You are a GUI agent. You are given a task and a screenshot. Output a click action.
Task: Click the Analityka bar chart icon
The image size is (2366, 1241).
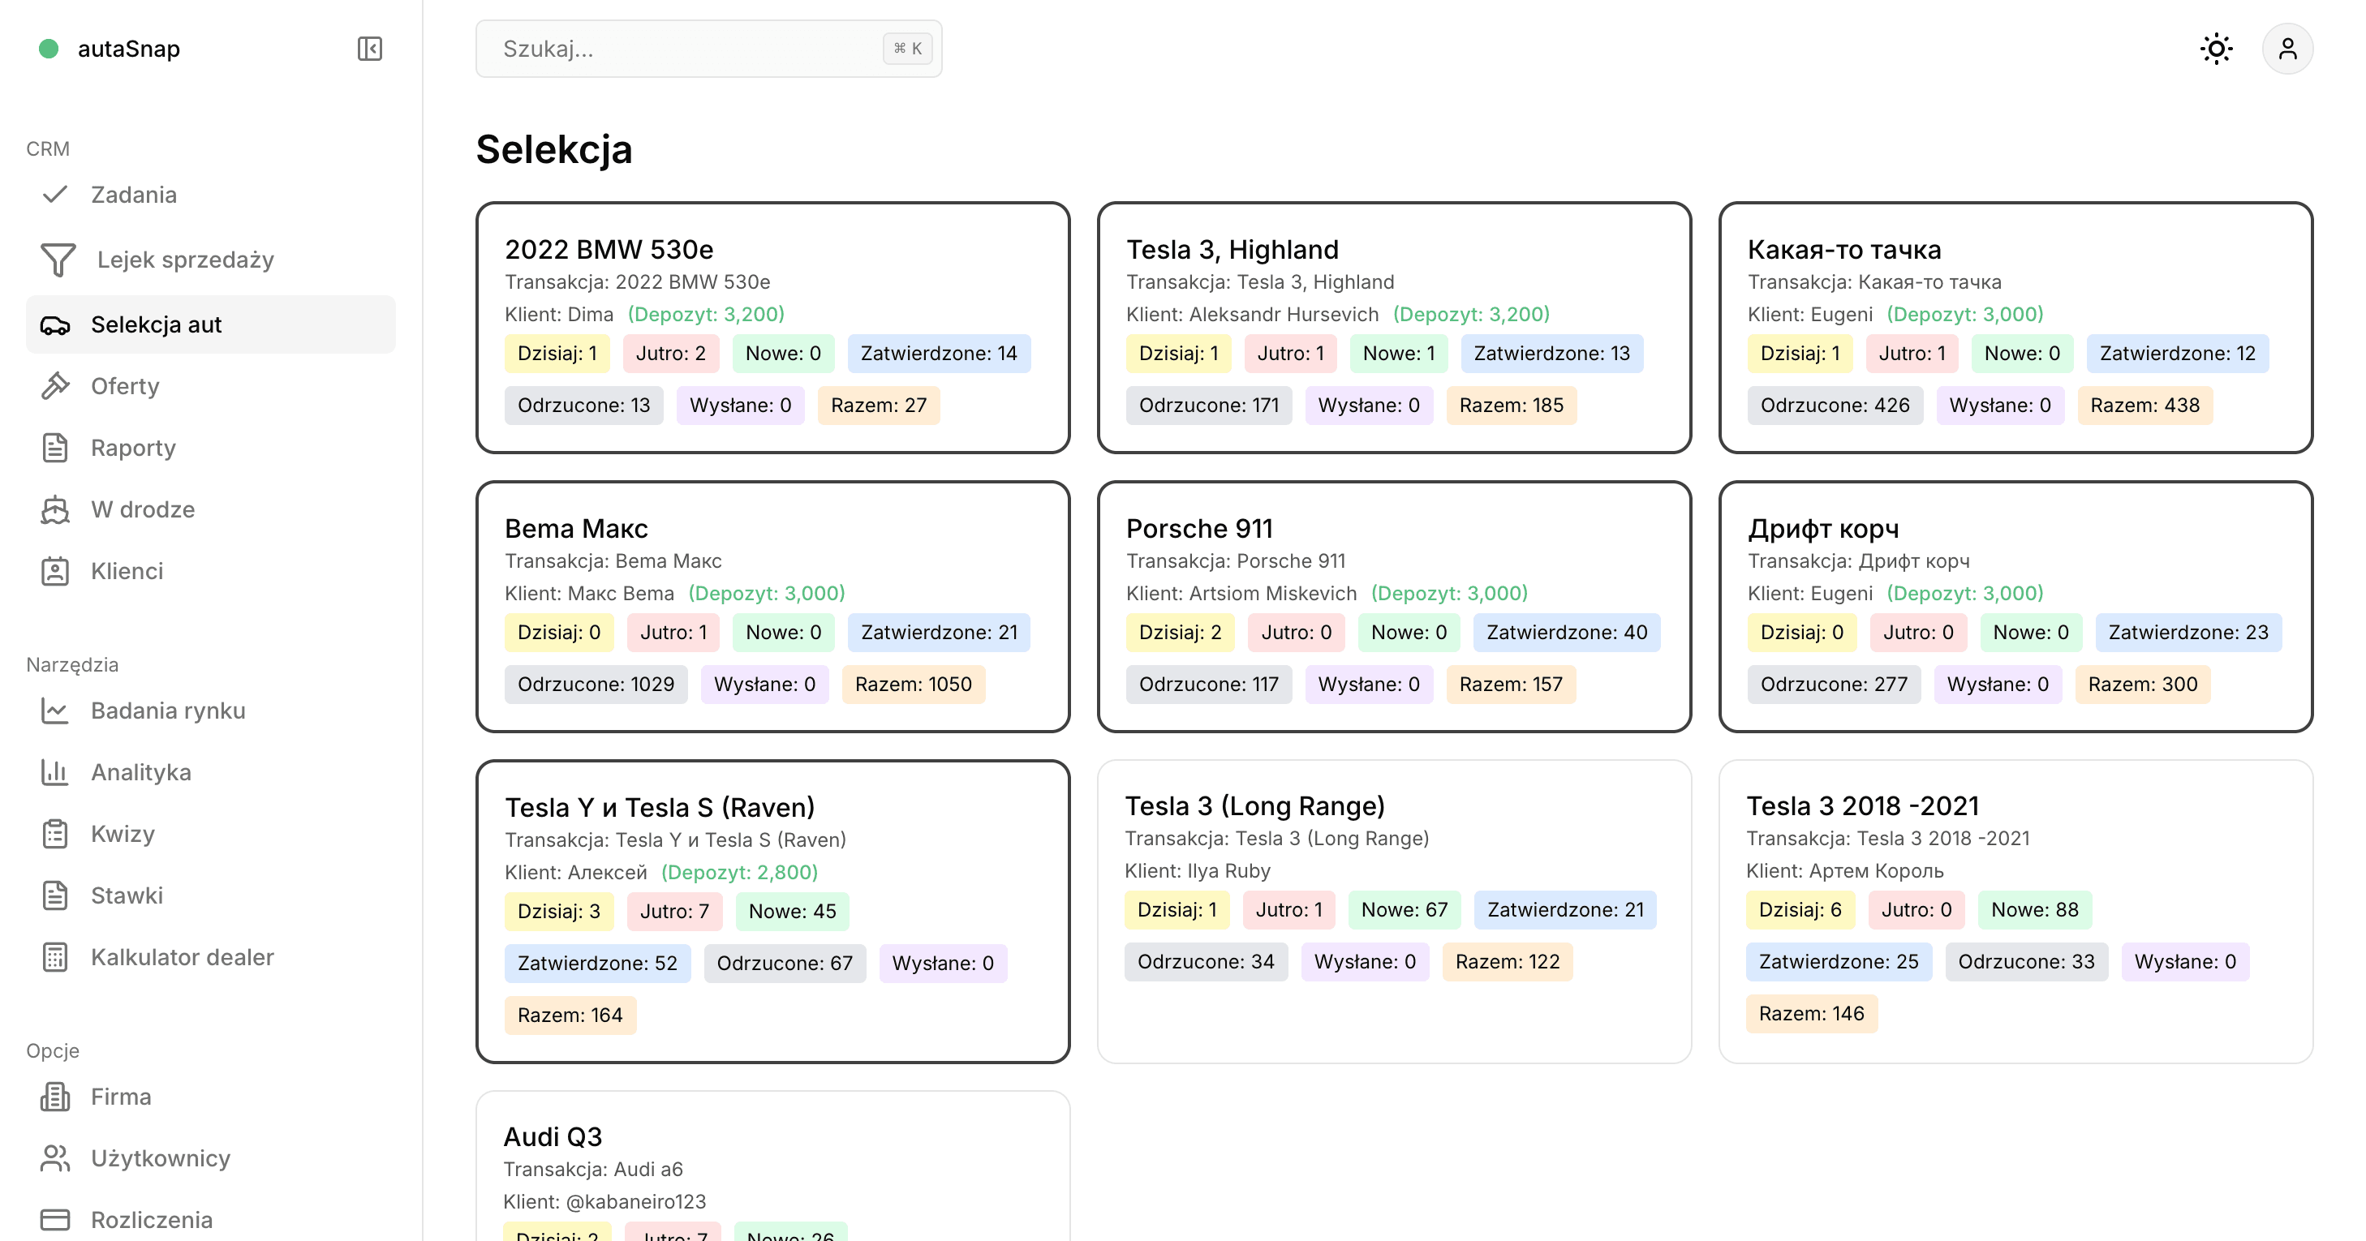click(x=55, y=772)
